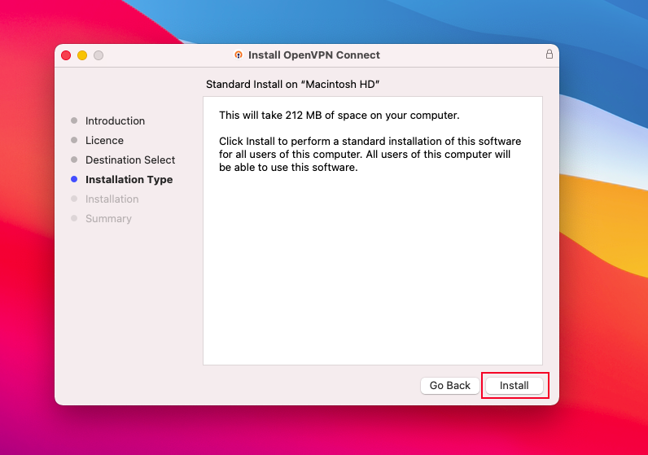Viewport: 648px width, 455px height.
Task: Click the bullet beside Destination Select
Action: (x=74, y=160)
